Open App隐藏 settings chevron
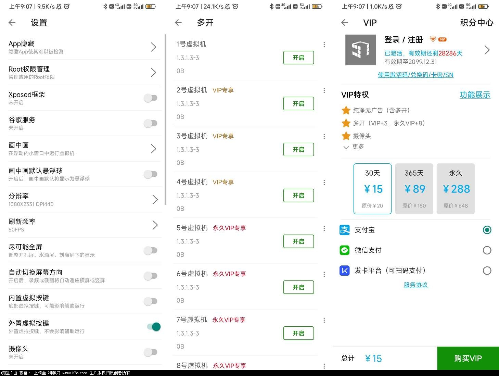Viewport: 499px width, 376px height. click(153, 47)
